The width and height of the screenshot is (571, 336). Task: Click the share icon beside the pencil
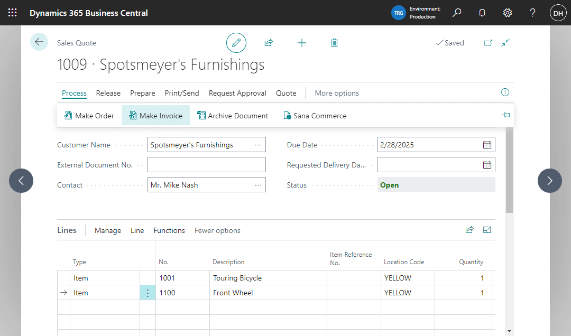pyautogui.click(x=269, y=43)
